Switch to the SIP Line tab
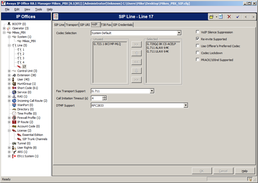The width and height of the screenshot is (258, 183). [x=59, y=25]
